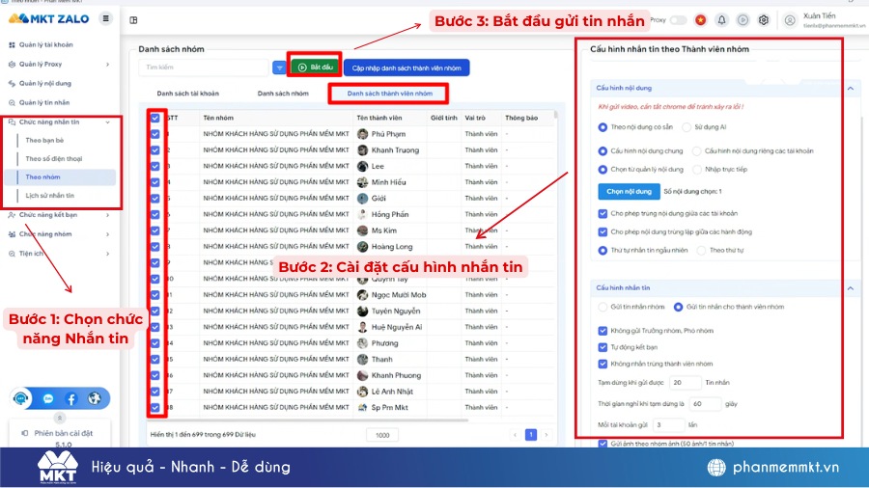Click Hoàng Long's avatar in member list

pyautogui.click(x=362, y=247)
